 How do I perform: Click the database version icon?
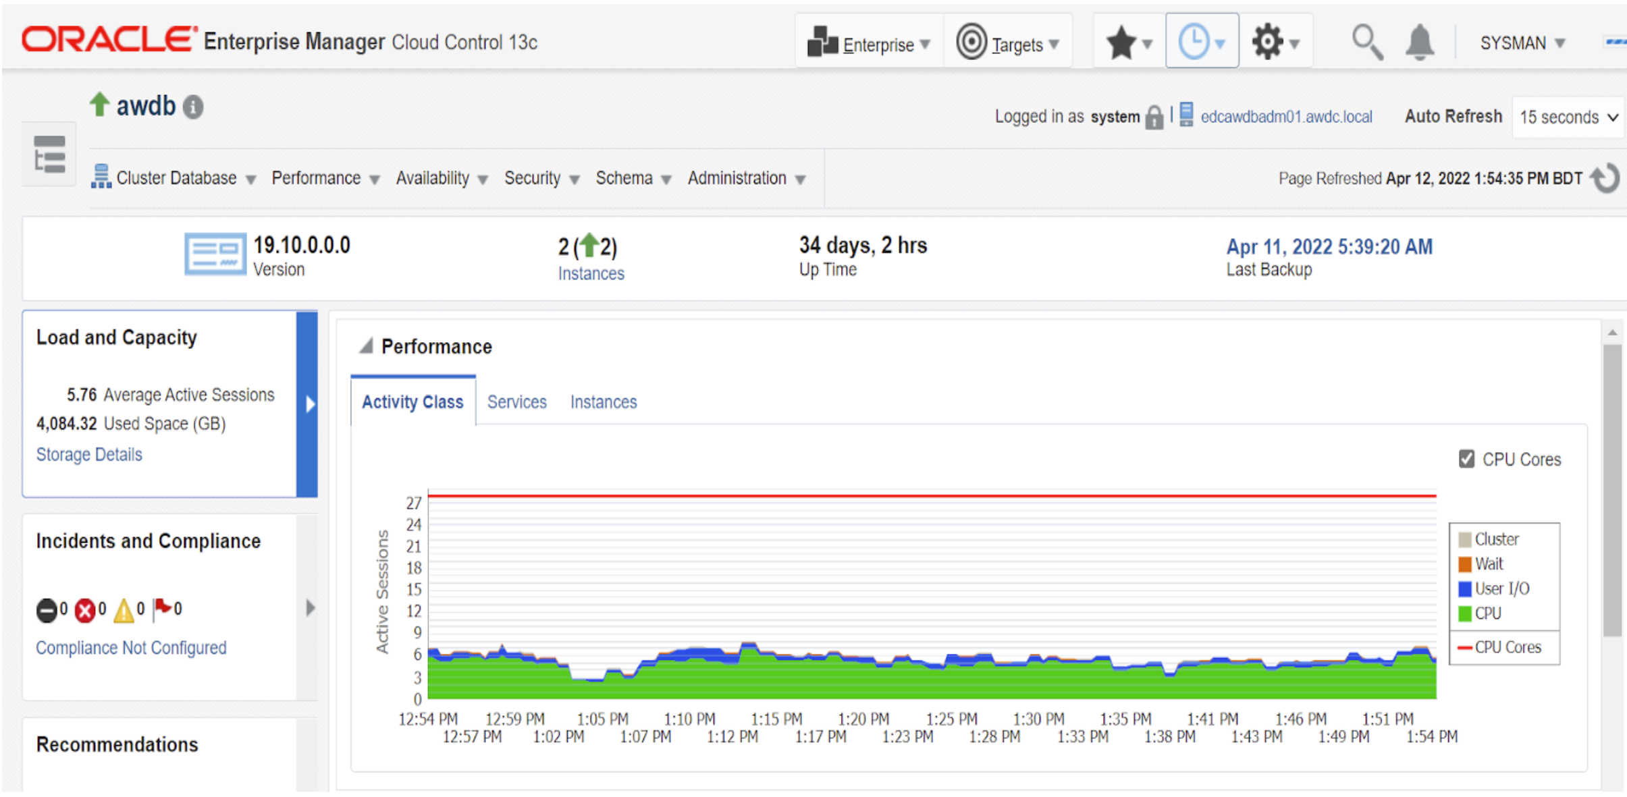coord(215,254)
